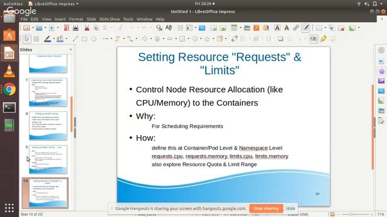Viewport: 387px width, 217px height.
Task: Open the Properties sidebar deck
Action: point(381,61)
